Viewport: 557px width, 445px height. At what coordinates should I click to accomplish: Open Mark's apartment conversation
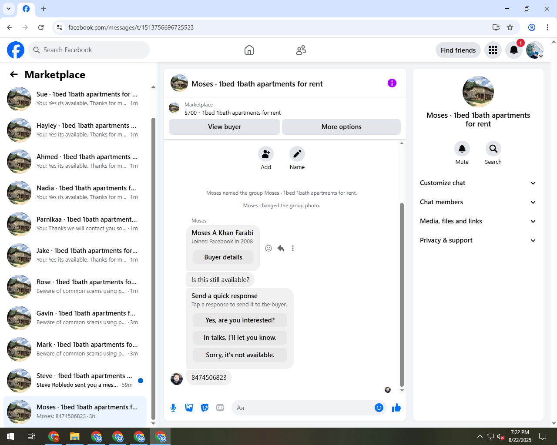click(x=75, y=349)
